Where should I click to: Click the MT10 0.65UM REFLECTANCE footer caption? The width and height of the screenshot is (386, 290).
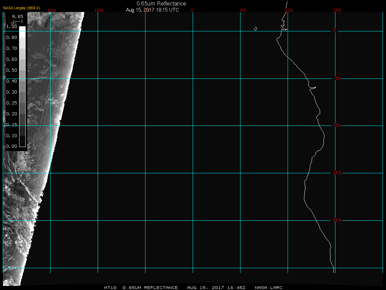click(x=141, y=288)
